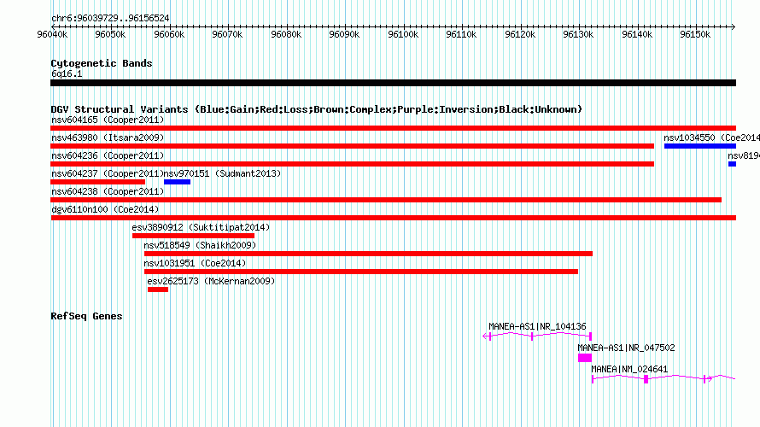The image size is (760, 427).
Task: Open the esv3890912 (Suktitipat2014) label
Action: click(x=201, y=227)
